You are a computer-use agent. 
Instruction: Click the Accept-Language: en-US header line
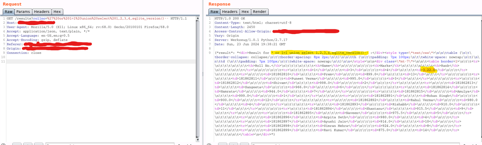[x=39, y=35]
